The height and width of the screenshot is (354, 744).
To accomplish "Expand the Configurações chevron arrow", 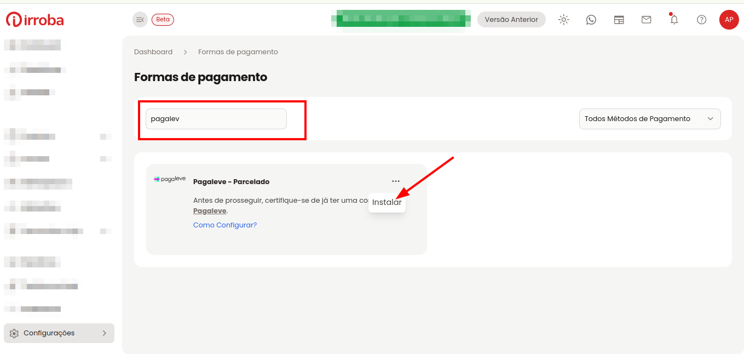I will click(105, 333).
